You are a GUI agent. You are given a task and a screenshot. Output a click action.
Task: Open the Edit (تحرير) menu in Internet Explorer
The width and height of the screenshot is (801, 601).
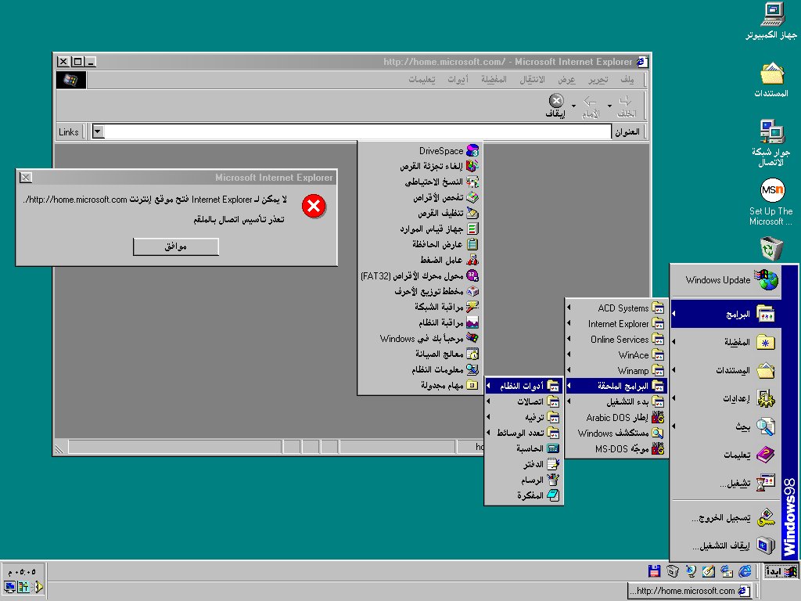pos(598,80)
